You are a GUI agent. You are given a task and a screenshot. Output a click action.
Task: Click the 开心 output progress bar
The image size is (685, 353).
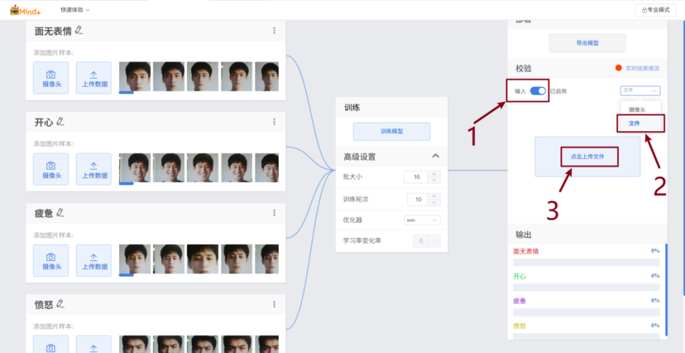tap(586, 287)
